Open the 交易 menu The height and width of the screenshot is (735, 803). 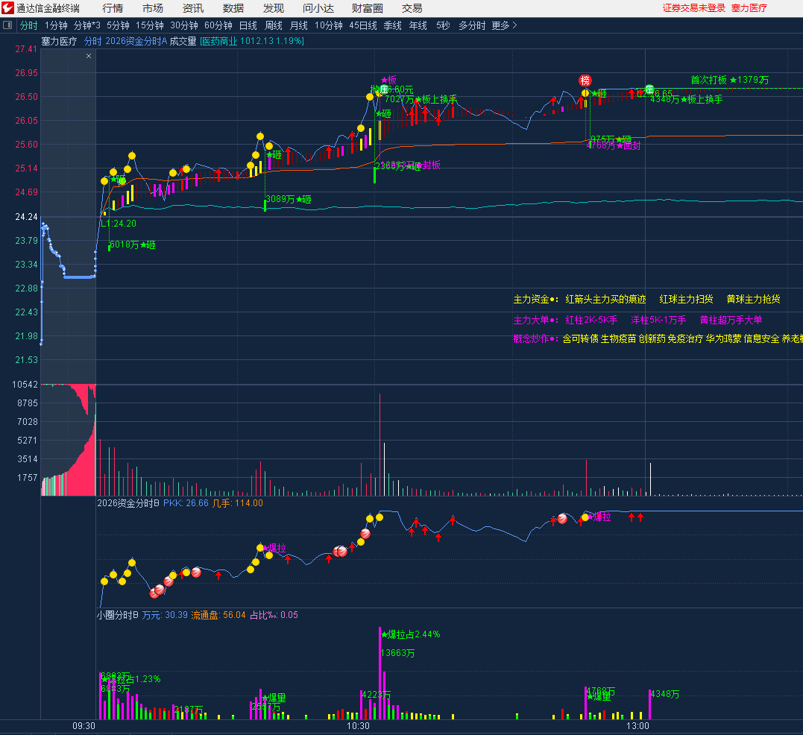click(x=412, y=8)
